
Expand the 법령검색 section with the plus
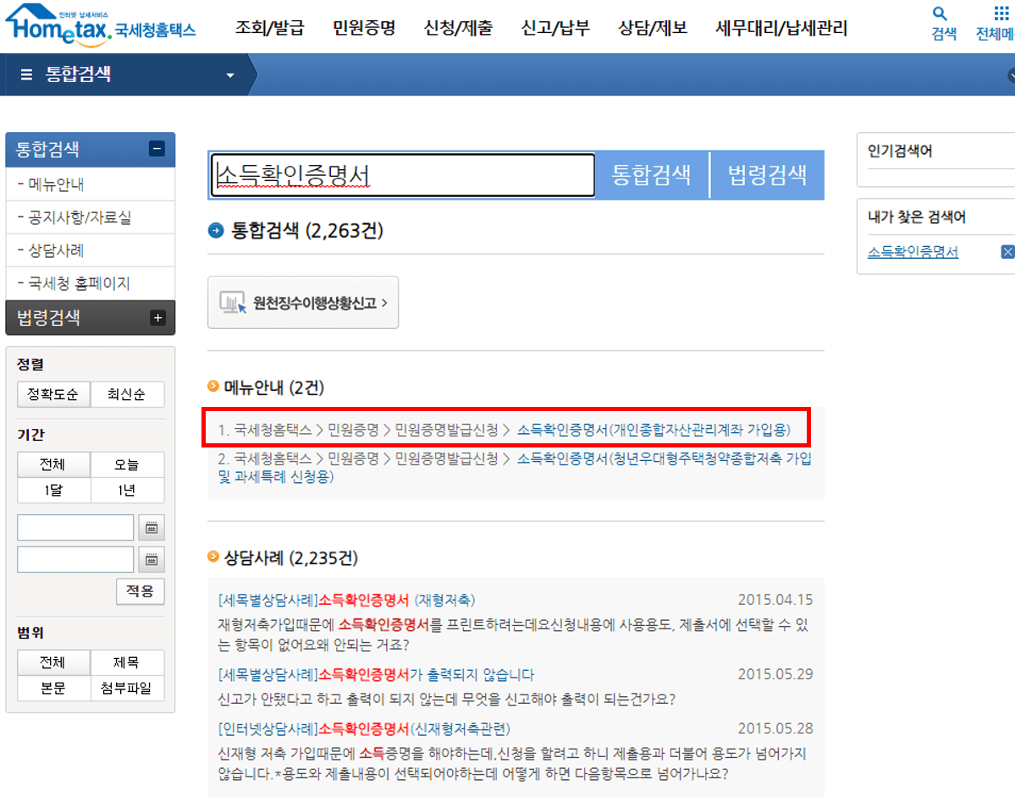tap(158, 317)
